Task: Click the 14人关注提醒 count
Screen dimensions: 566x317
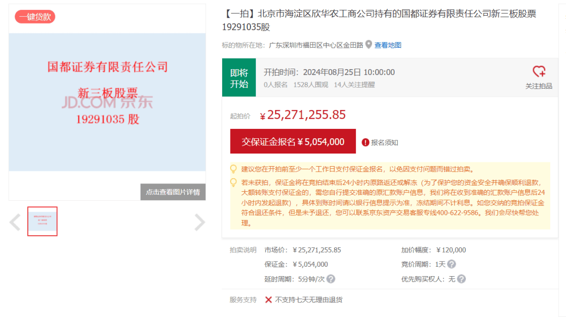Action: coord(354,85)
